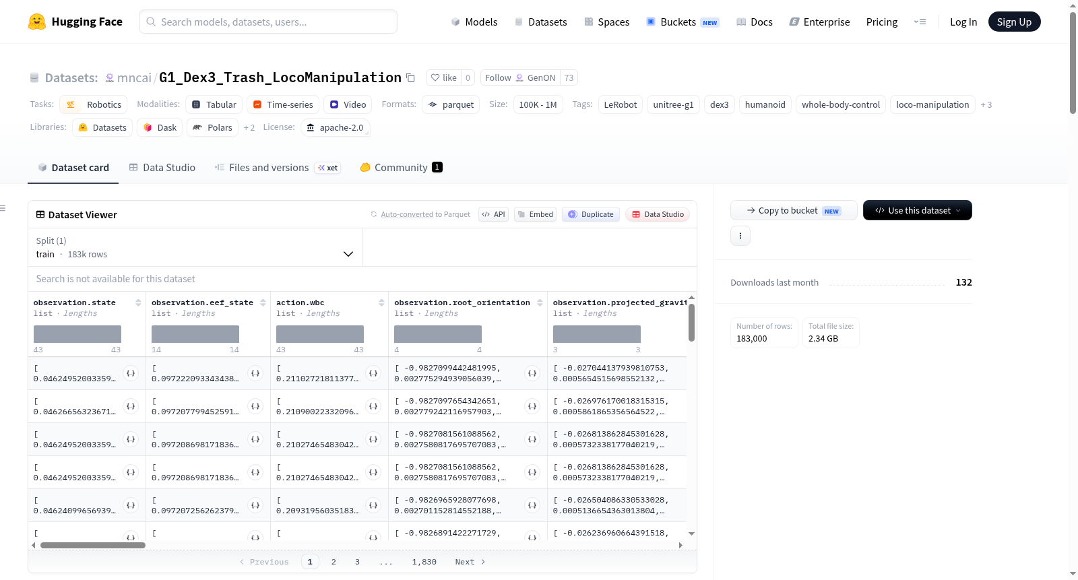Click the LeRobot tag
Viewport: 1078px width, 580px height.
coord(621,104)
